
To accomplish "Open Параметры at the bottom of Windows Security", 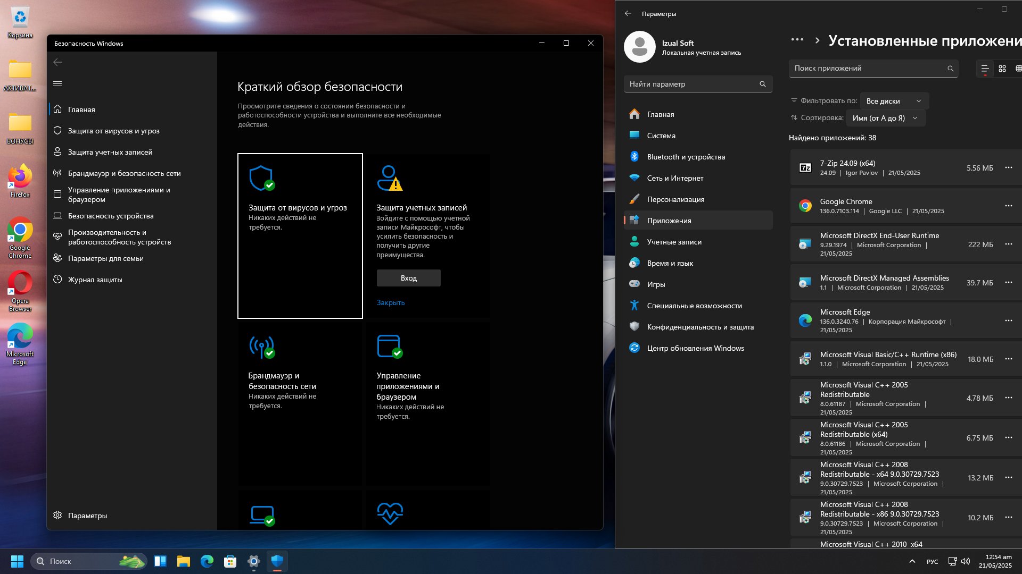I will coord(132,516).
